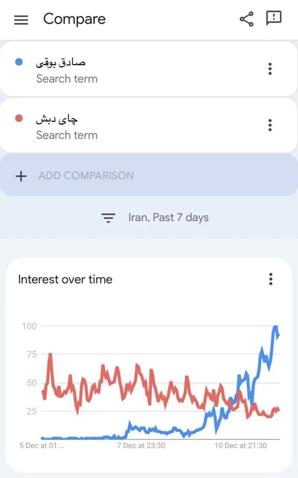Open the hamburger navigation menu
The image size is (298, 478).
click(21, 20)
